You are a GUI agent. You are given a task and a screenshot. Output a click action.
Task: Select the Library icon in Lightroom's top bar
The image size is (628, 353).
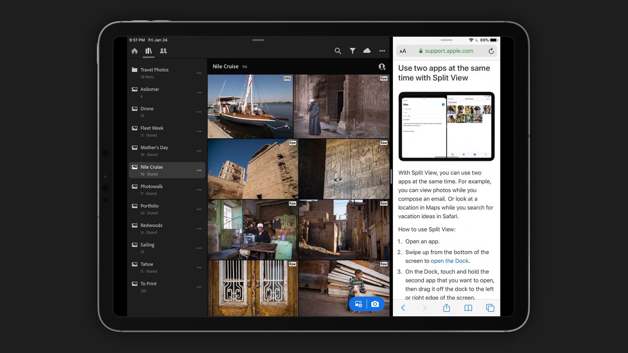149,50
